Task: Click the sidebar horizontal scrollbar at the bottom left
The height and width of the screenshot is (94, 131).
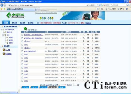Action: tap(9, 92)
